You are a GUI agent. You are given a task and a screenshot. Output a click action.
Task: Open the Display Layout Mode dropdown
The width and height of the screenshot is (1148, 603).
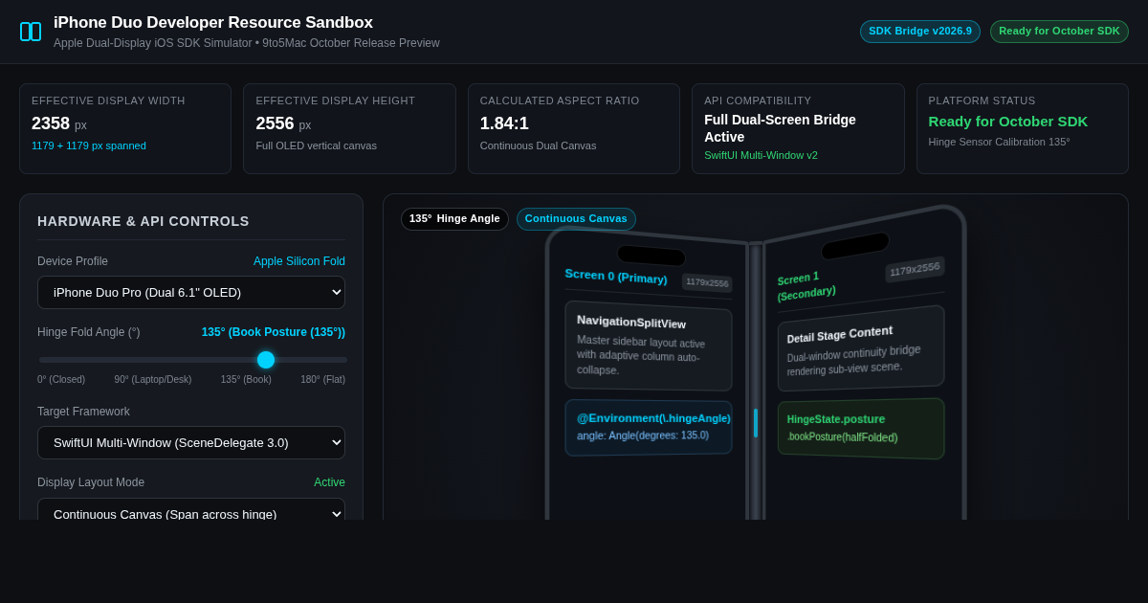coord(191,509)
